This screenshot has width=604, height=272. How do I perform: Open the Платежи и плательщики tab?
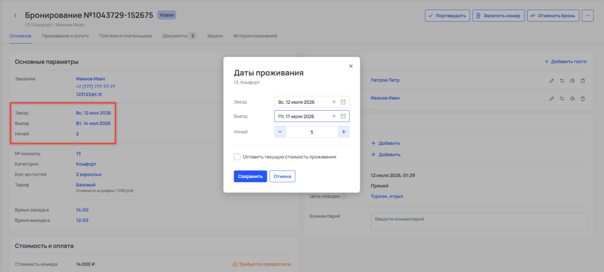tap(125, 36)
